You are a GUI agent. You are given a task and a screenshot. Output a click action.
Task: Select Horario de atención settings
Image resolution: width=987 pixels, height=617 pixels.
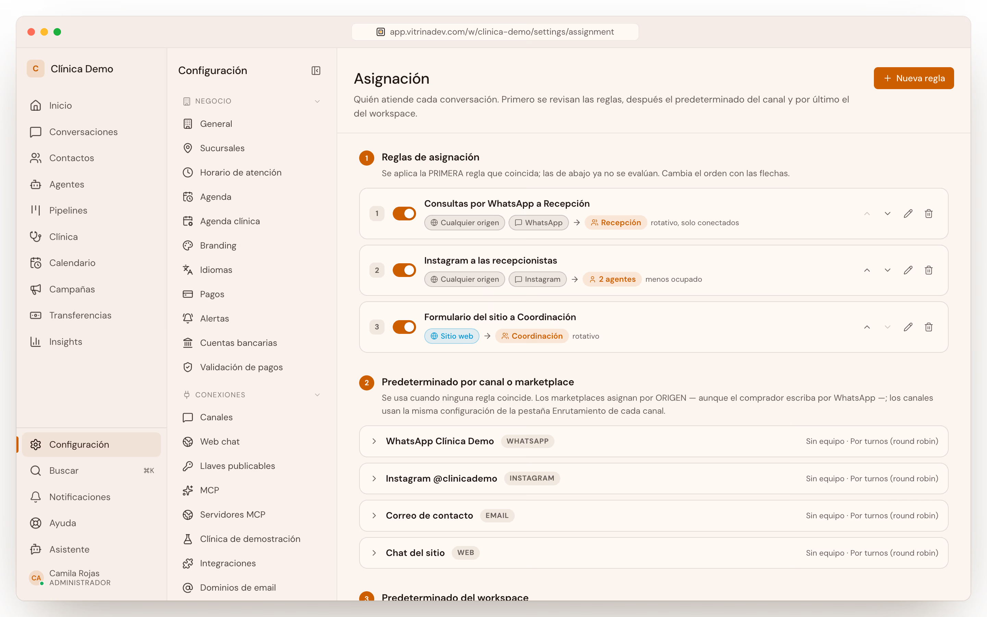pyautogui.click(x=252, y=173)
